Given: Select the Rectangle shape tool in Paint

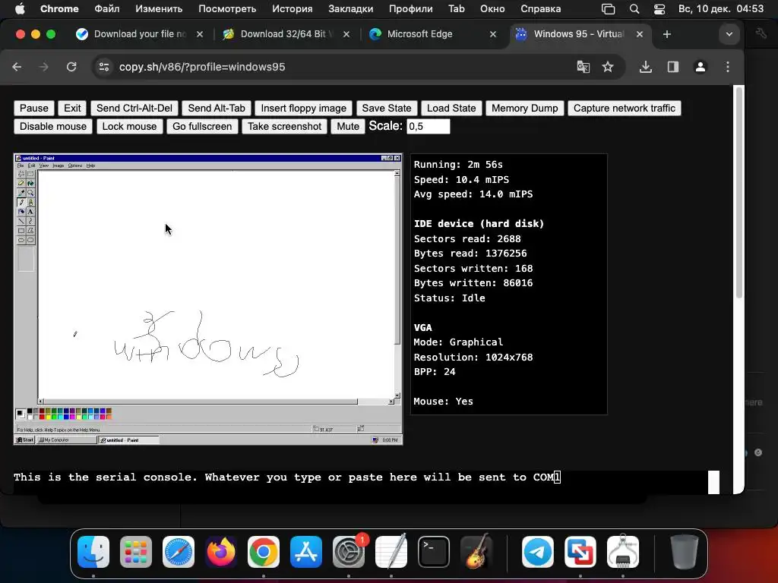Looking at the screenshot, I should point(21,231).
